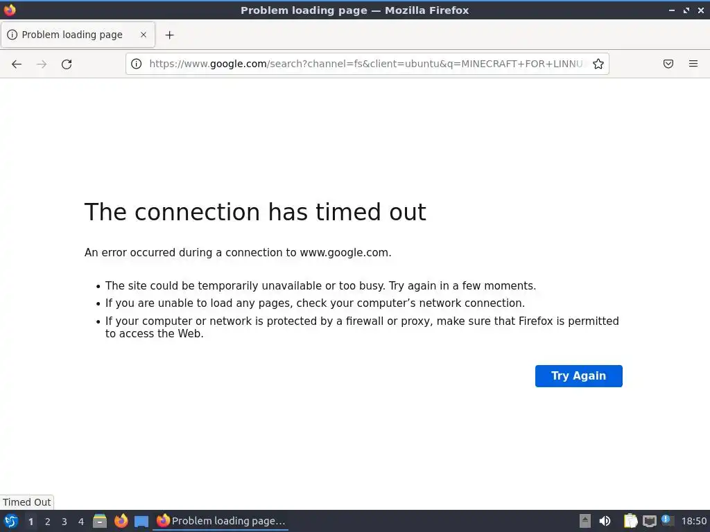Viewport: 710px width, 532px height.
Task: Launch Firefox from the panel quick launcher
Action: [121, 521]
